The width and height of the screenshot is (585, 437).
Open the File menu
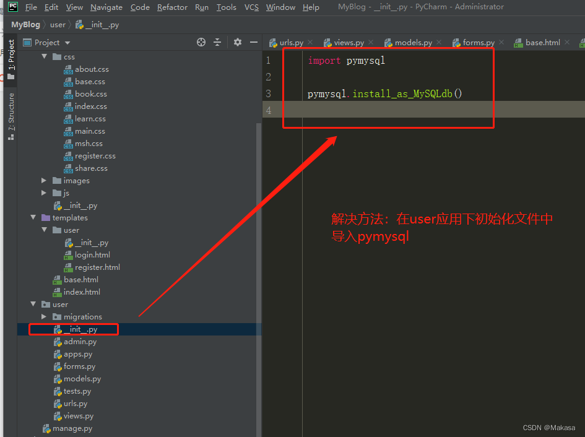31,7
